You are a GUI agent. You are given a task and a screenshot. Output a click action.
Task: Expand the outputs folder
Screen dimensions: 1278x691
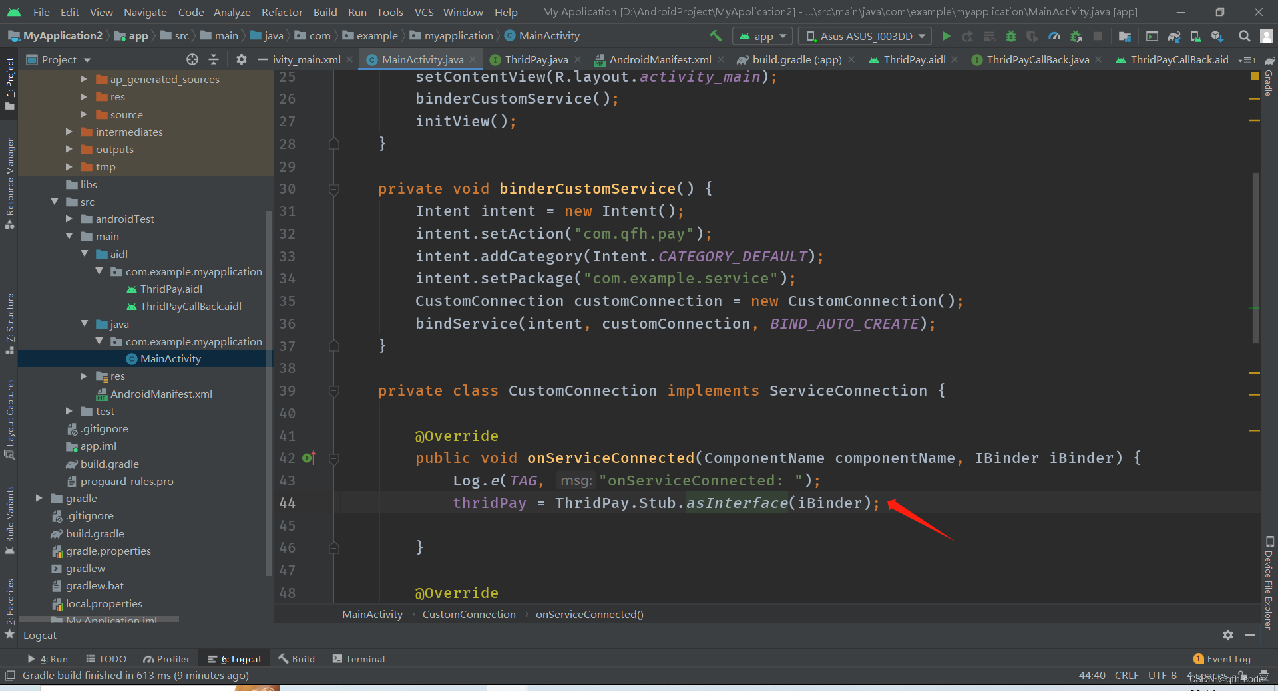pos(69,149)
